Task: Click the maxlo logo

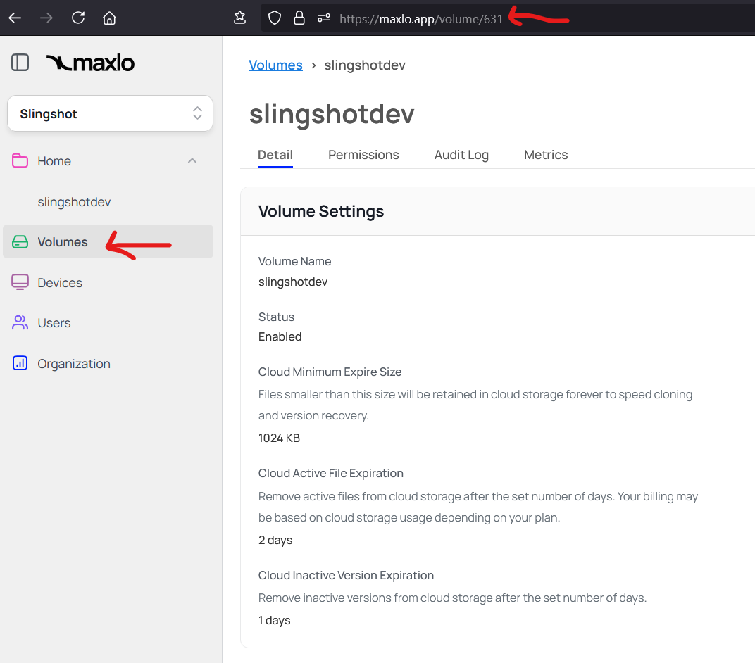Action: [90, 63]
